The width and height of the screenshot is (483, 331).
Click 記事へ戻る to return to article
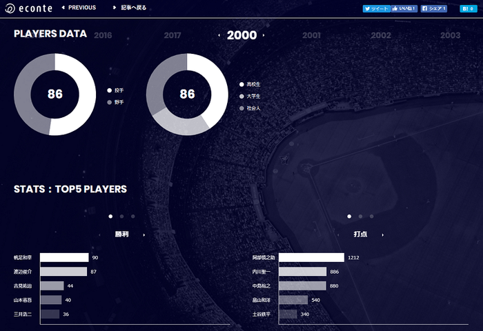click(130, 8)
